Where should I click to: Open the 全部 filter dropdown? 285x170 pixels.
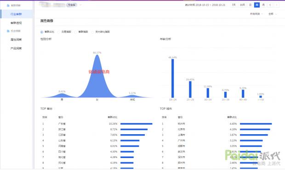pyautogui.click(x=273, y=14)
